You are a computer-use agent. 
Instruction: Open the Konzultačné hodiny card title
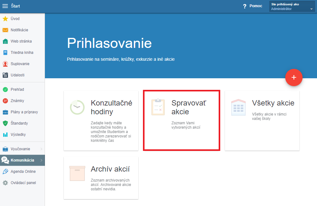pos(112,107)
